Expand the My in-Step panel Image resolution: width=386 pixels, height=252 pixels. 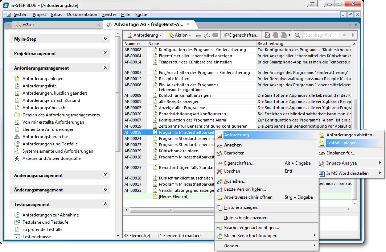click(106, 38)
